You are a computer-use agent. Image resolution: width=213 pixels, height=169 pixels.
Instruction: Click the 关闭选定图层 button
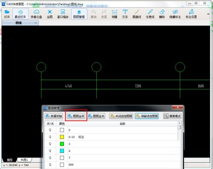tap(121, 116)
